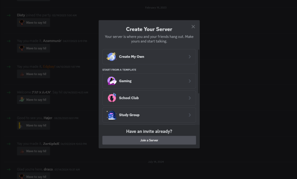The width and height of the screenshot is (297, 179).
Task: Click the Study Group backpack icon
Action: coord(111,115)
